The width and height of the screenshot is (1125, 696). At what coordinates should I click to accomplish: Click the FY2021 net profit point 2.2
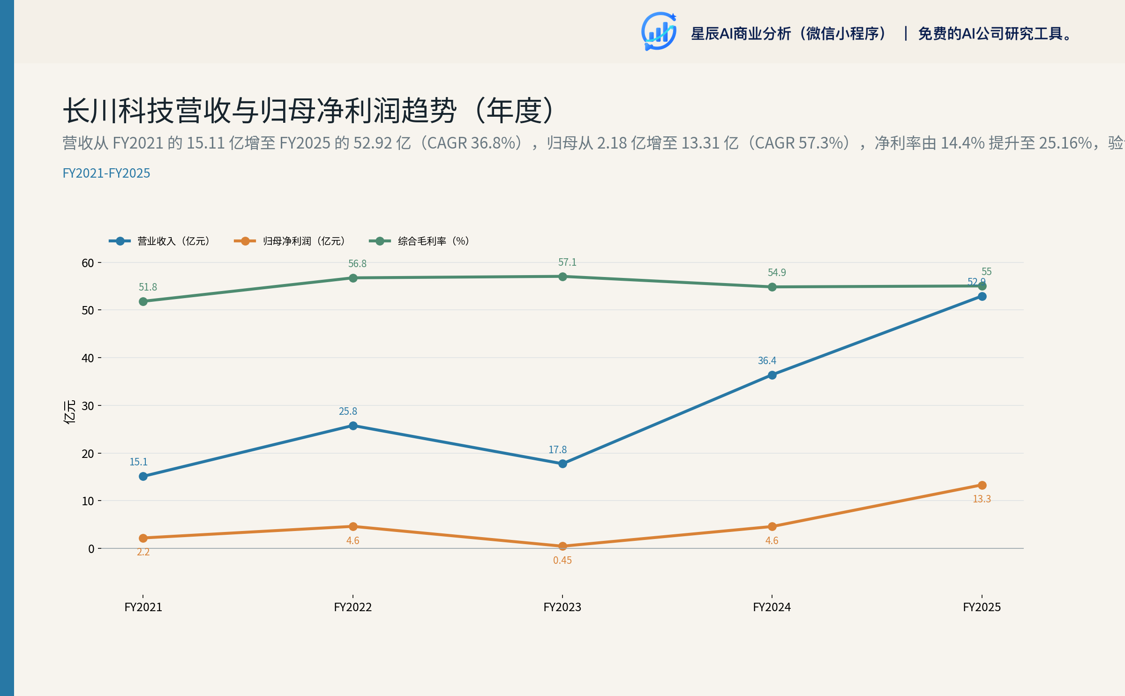pos(143,538)
